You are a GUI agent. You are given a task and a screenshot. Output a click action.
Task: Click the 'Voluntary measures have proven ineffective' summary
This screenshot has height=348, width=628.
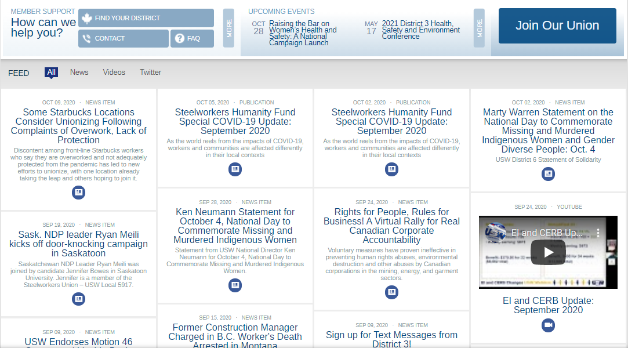(x=391, y=264)
